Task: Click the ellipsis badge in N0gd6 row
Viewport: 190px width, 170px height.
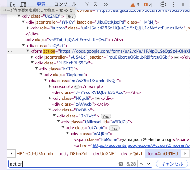Action: 97,99
